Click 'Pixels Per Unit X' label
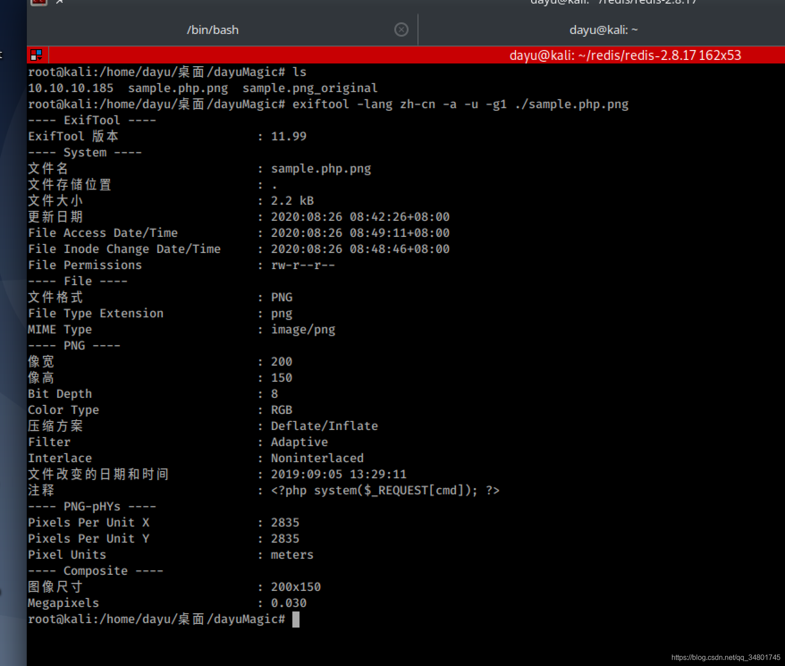The height and width of the screenshot is (666, 785). 89,523
